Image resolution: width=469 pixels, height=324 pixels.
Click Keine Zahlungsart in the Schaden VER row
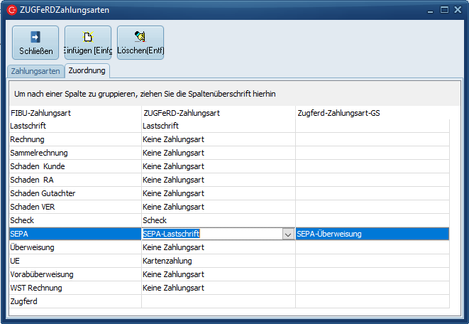click(219, 207)
